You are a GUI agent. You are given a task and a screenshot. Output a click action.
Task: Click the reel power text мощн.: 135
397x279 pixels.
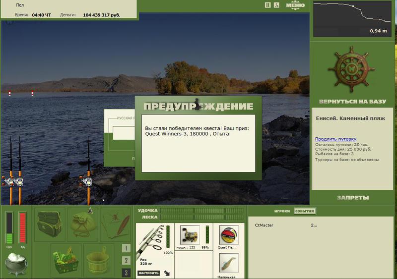pos(186,247)
